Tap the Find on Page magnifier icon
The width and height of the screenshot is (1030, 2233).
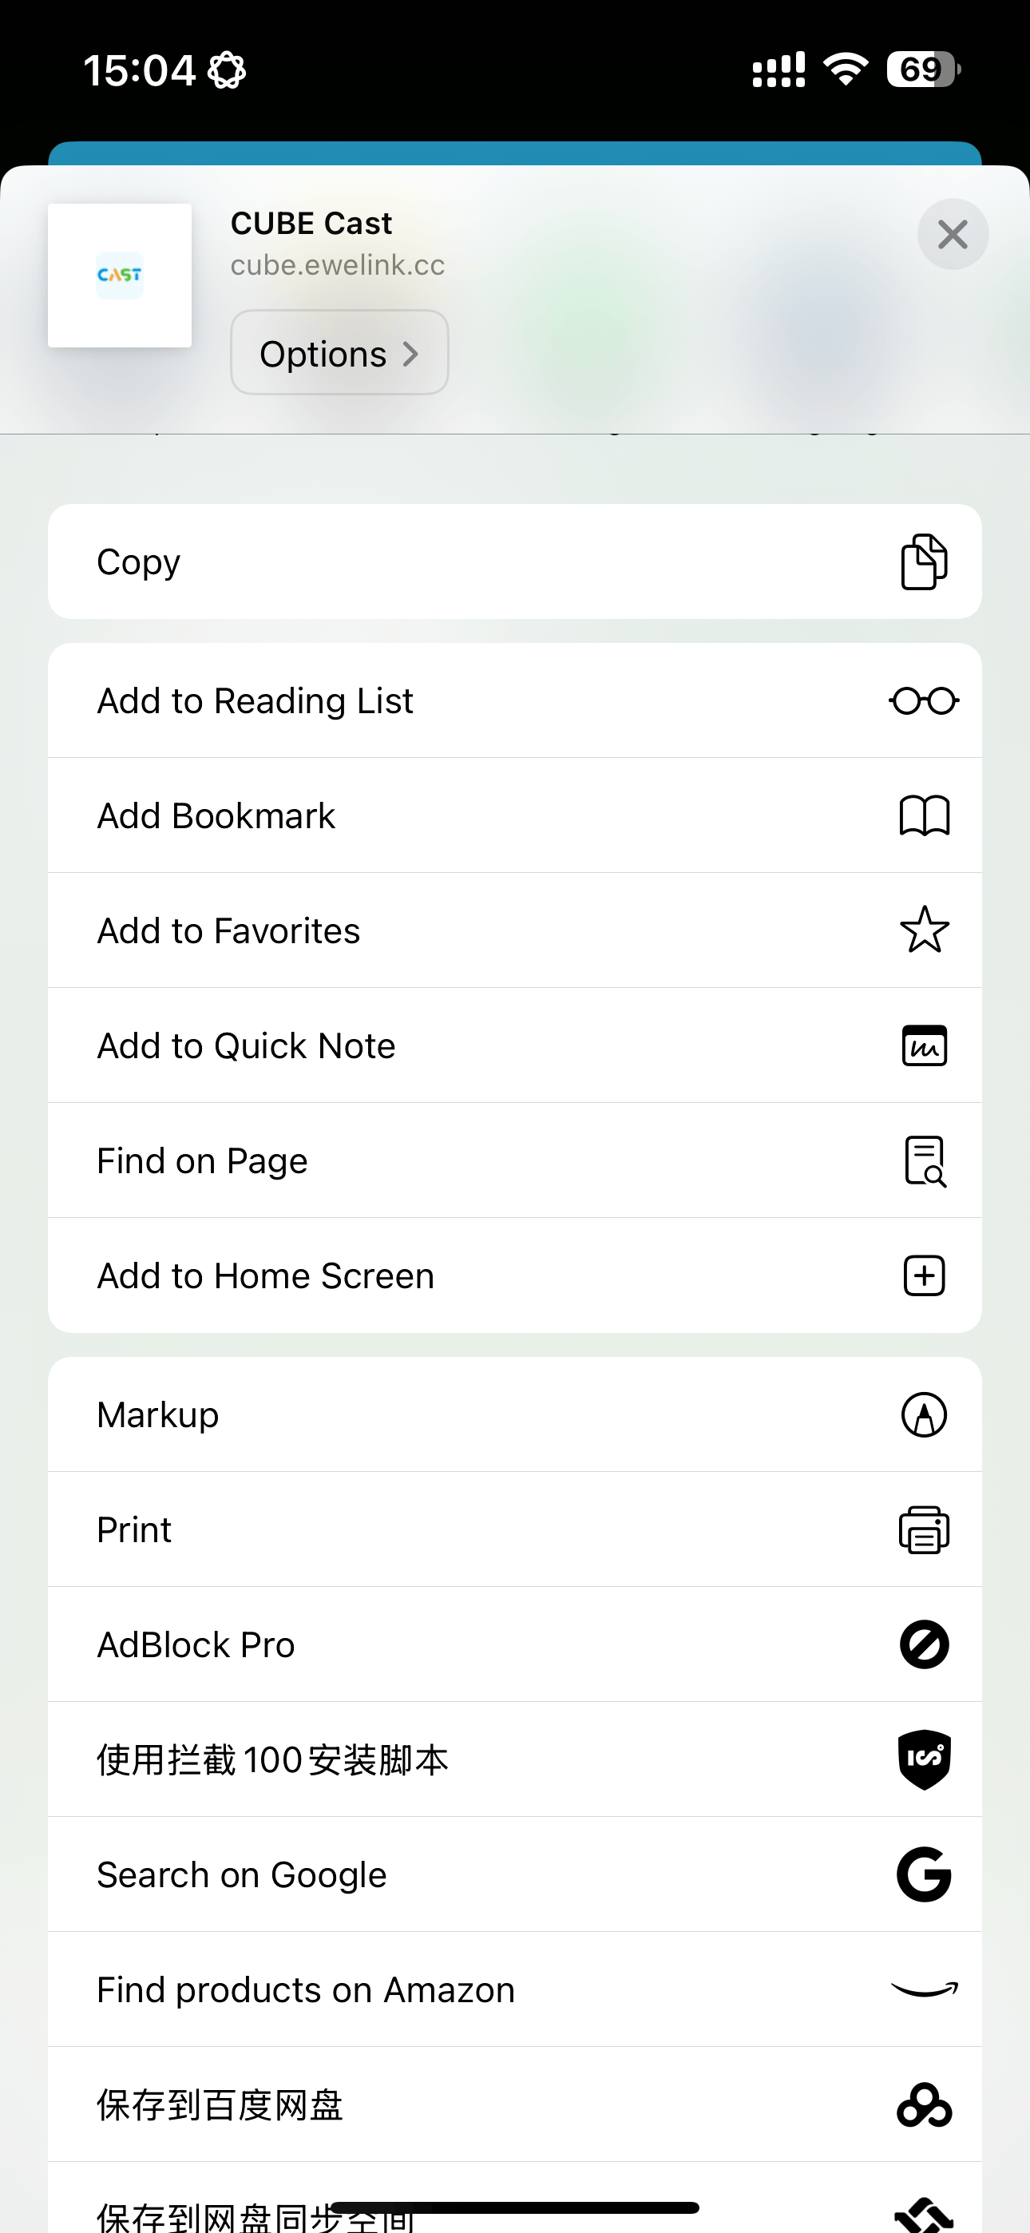[x=925, y=1160]
